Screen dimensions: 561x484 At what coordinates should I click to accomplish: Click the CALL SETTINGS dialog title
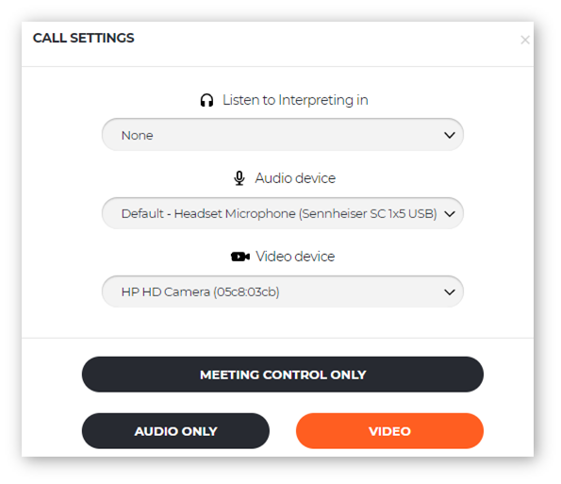click(x=83, y=38)
